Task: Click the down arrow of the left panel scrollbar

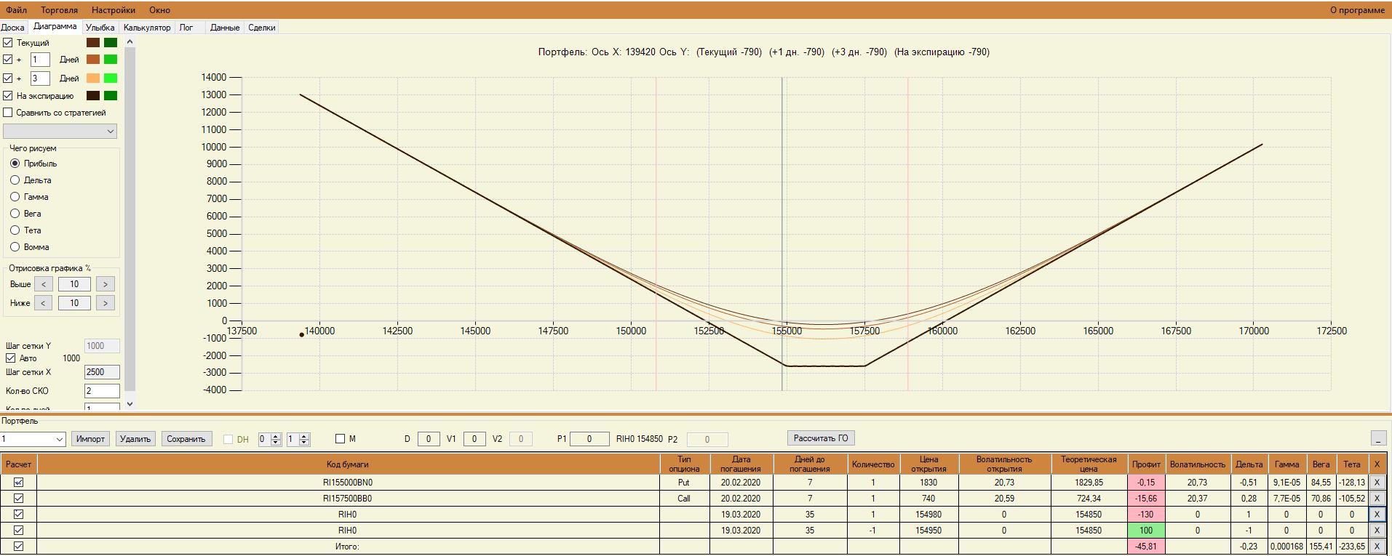Action: pos(130,403)
